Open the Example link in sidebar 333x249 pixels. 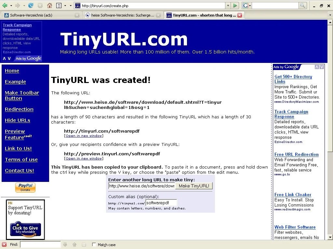point(15,82)
